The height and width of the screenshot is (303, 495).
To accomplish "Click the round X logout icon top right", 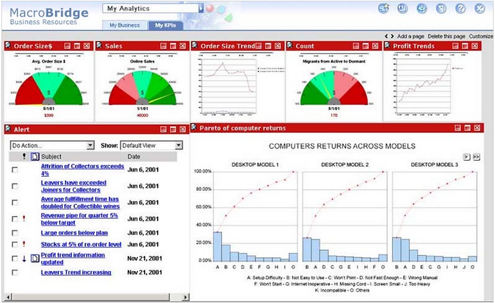I will 480,8.
